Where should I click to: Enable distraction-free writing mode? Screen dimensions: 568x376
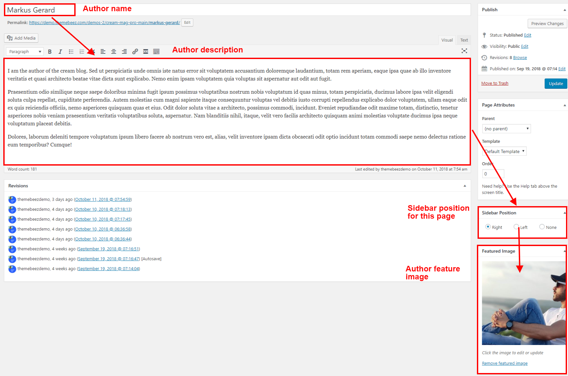point(464,51)
